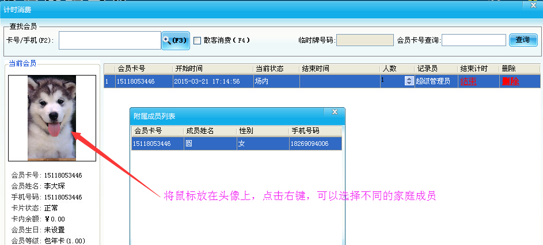
Task: Close the 附属成员列表 popup window
Action: 335,112
